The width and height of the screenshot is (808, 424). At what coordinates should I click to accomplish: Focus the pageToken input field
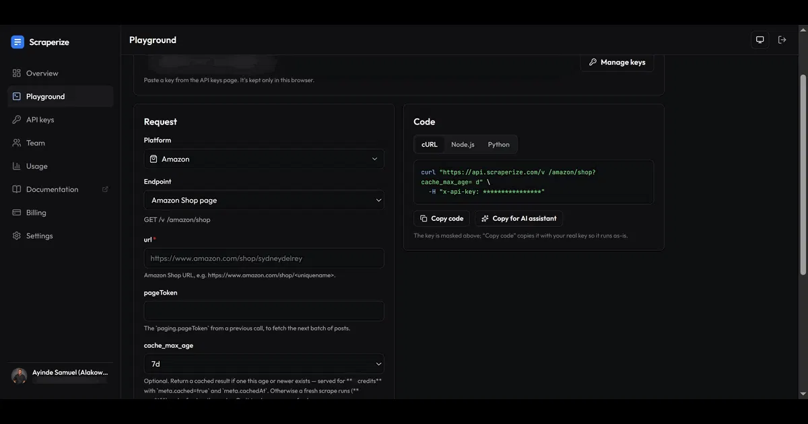264,311
